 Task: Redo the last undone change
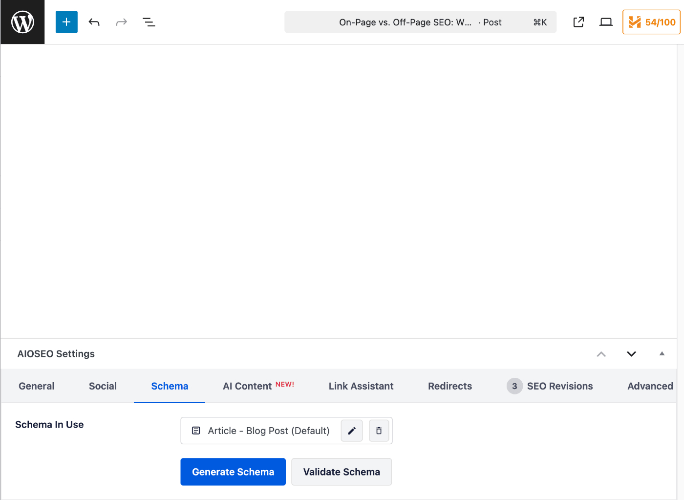(121, 22)
